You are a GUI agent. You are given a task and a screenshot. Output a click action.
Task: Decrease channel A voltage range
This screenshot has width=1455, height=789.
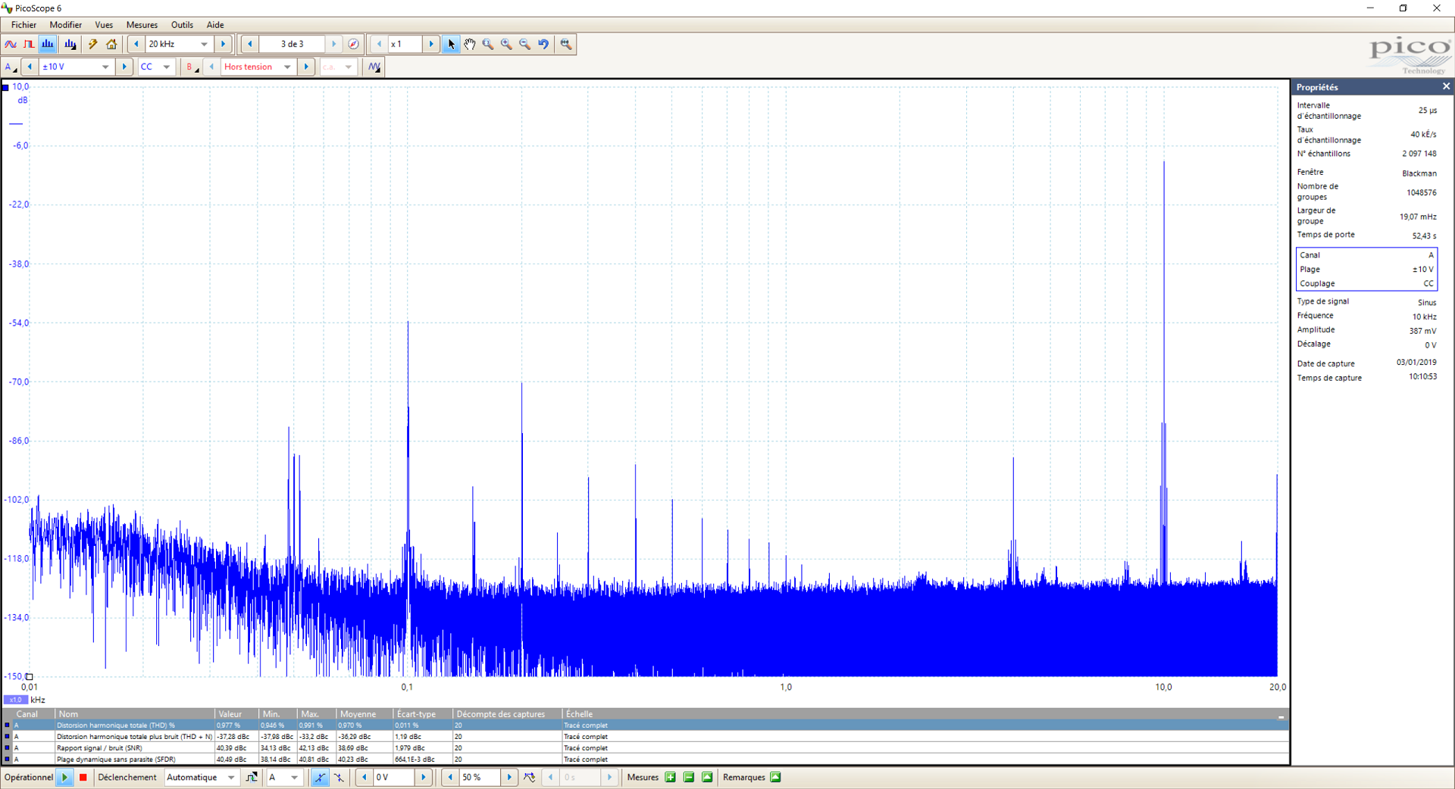(30, 67)
